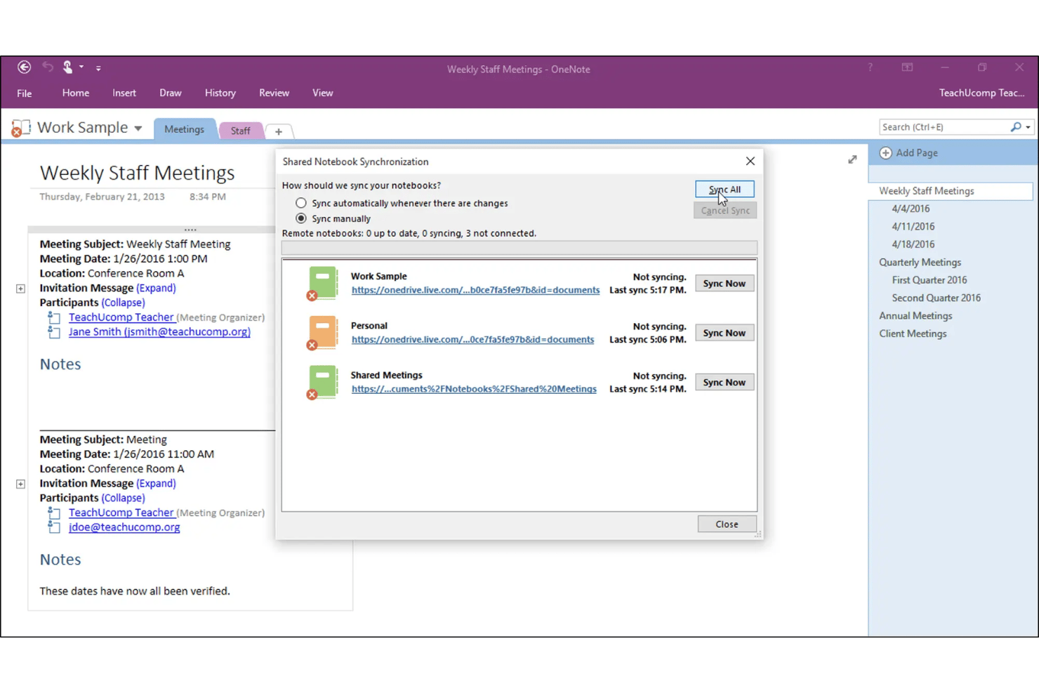Click the jdoe@teachucomp.org link
This screenshot has height=693, width=1039.
click(124, 527)
